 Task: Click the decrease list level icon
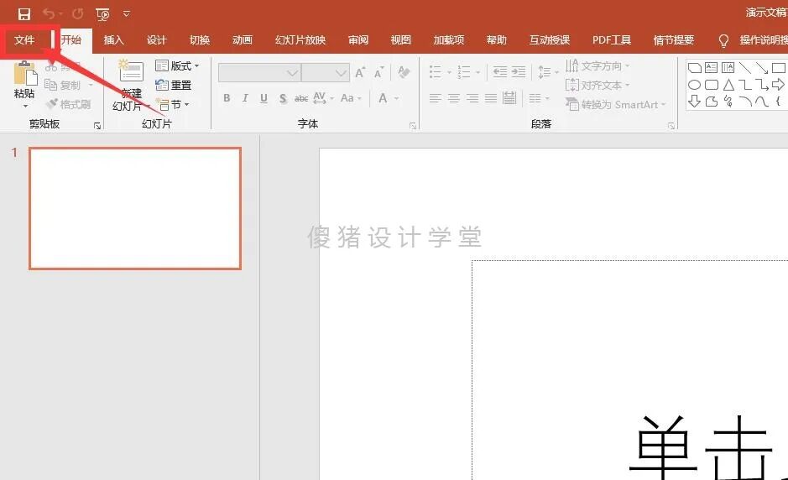click(x=500, y=72)
